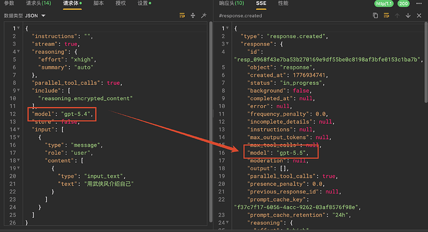This screenshot has height=232, width=428.
Task: Collapse the "response" object at response line 3
Action: click(x=228, y=43)
